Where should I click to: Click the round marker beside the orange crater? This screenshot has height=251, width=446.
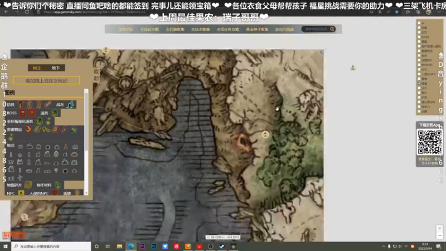click(265, 134)
